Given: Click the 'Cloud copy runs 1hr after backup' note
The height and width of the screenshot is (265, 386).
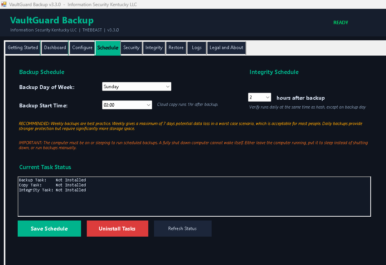Looking at the screenshot, I should pos(187,104).
